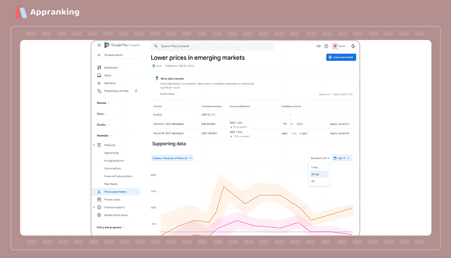Open the Apr 8 date picker
The width and height of the screenshot is (451, 258).
tap(342, 157)
